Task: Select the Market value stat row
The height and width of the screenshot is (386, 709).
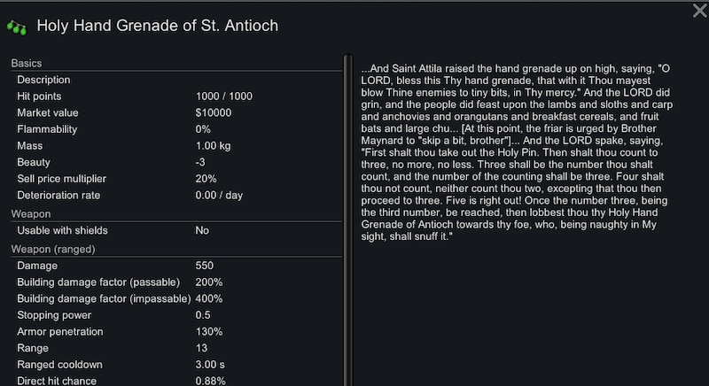Action: pyautogui.click(x=176, y=112)
